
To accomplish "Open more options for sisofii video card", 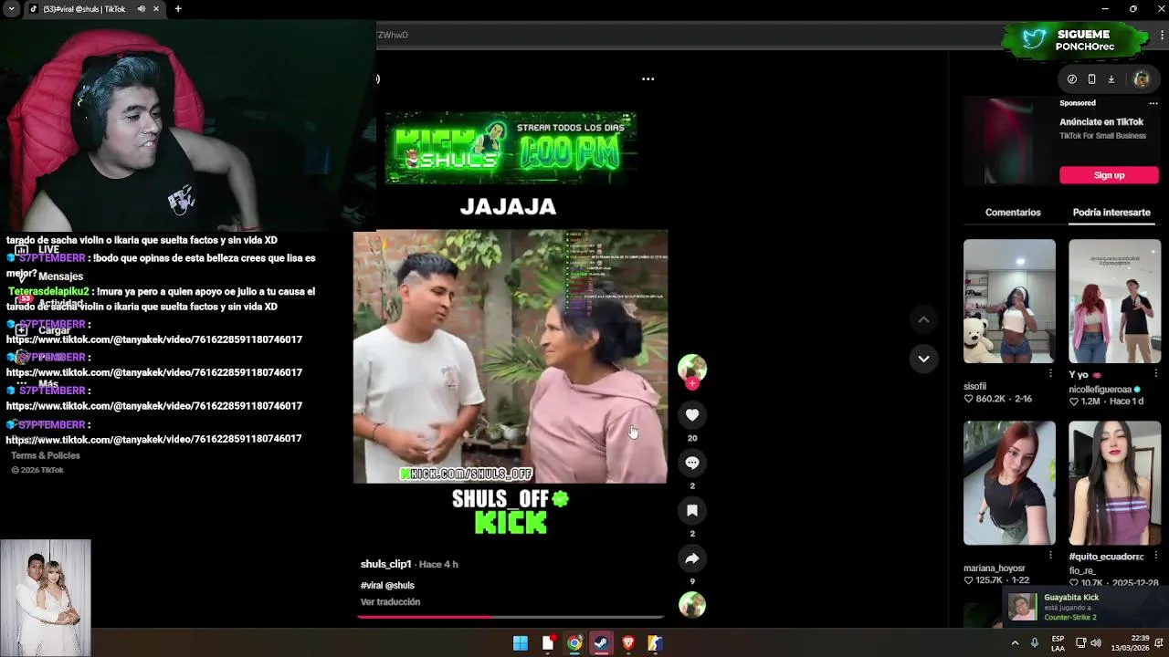I will point(1050,374).
